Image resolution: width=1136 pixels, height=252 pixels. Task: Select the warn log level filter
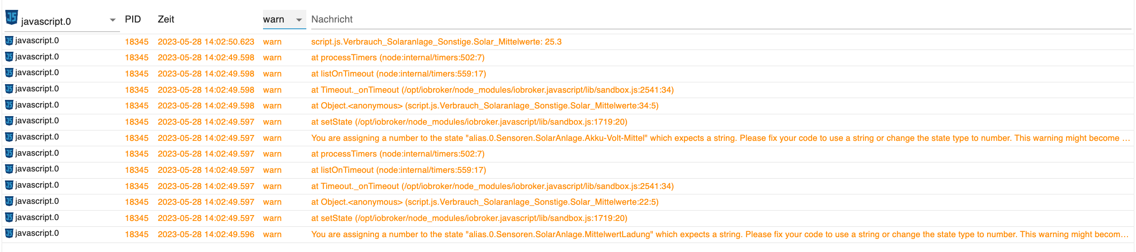[x=274, y=19]
